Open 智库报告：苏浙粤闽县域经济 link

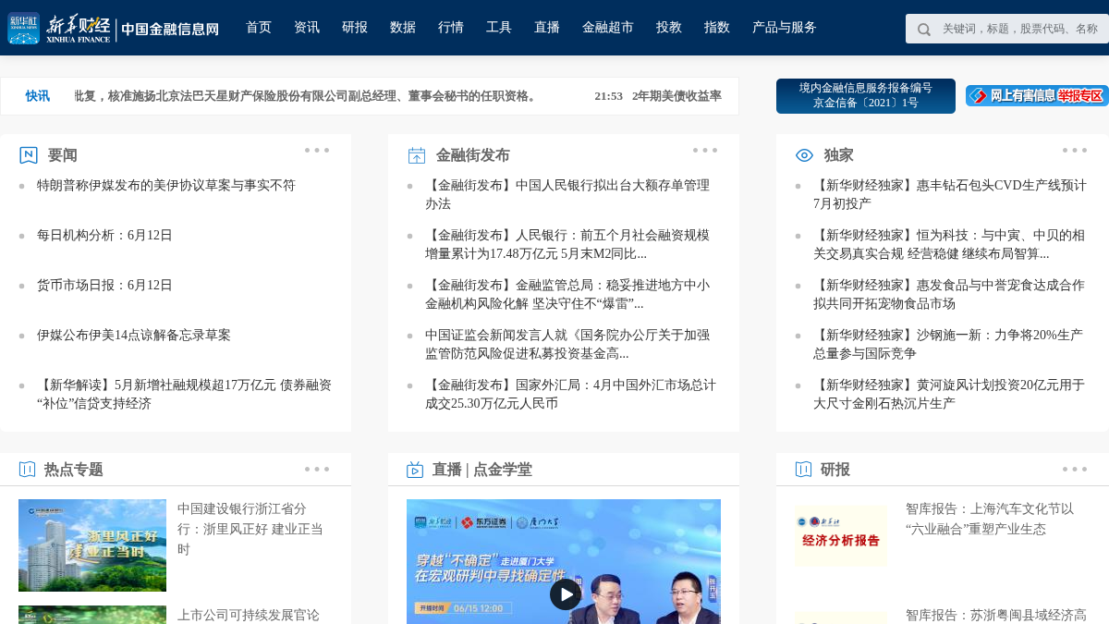(996, 615)
